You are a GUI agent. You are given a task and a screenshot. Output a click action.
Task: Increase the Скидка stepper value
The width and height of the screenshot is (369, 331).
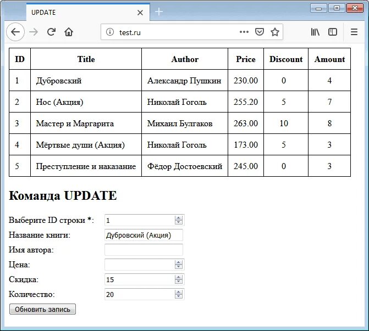click(179, 277)
